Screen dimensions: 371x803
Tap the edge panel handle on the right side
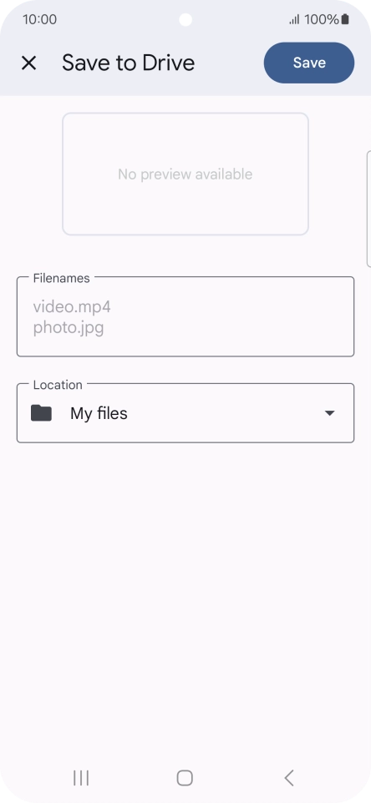(368, 209)
